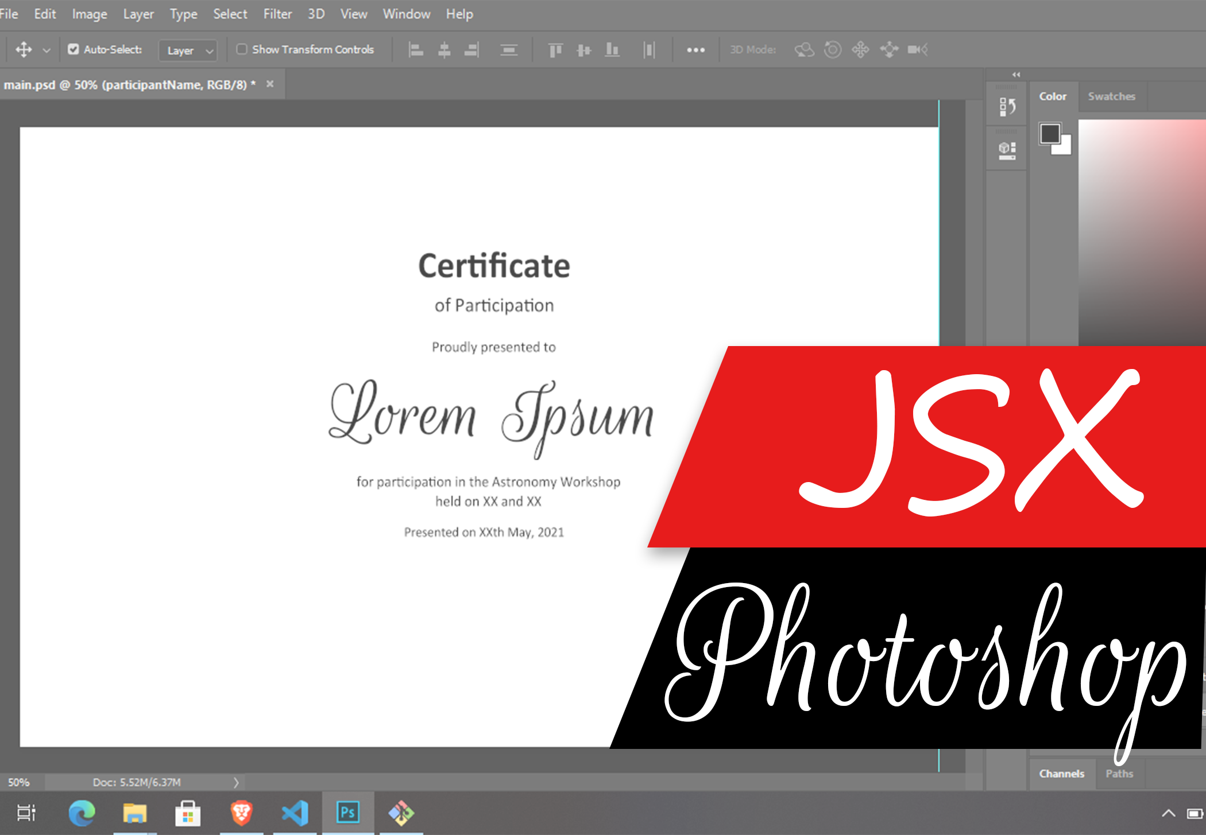Switch to the Swatches tab

pyautogui.click(x=1111, y=96)
